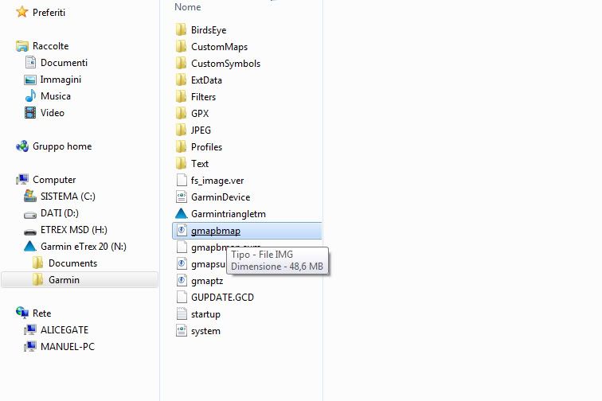Select the fs_image.ver file name
The height and width of the screenshot is (401, 602).
pos(217,181)
